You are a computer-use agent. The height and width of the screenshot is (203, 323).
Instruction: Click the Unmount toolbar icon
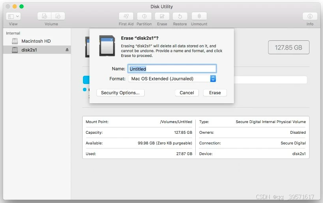click(199, 16)
